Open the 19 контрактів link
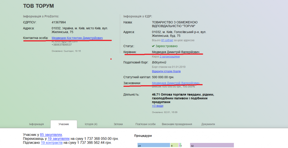This screenshot has width=288, height=148. click(52, 143)
